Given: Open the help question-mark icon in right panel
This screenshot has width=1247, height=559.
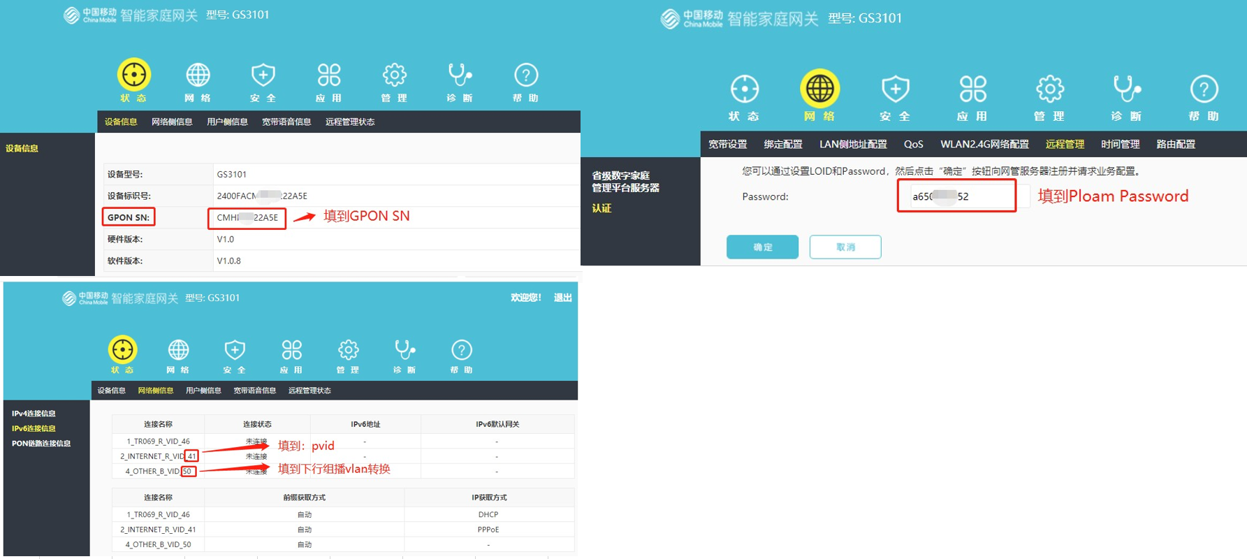Looking at the screenshot, I should [1204, 89].
